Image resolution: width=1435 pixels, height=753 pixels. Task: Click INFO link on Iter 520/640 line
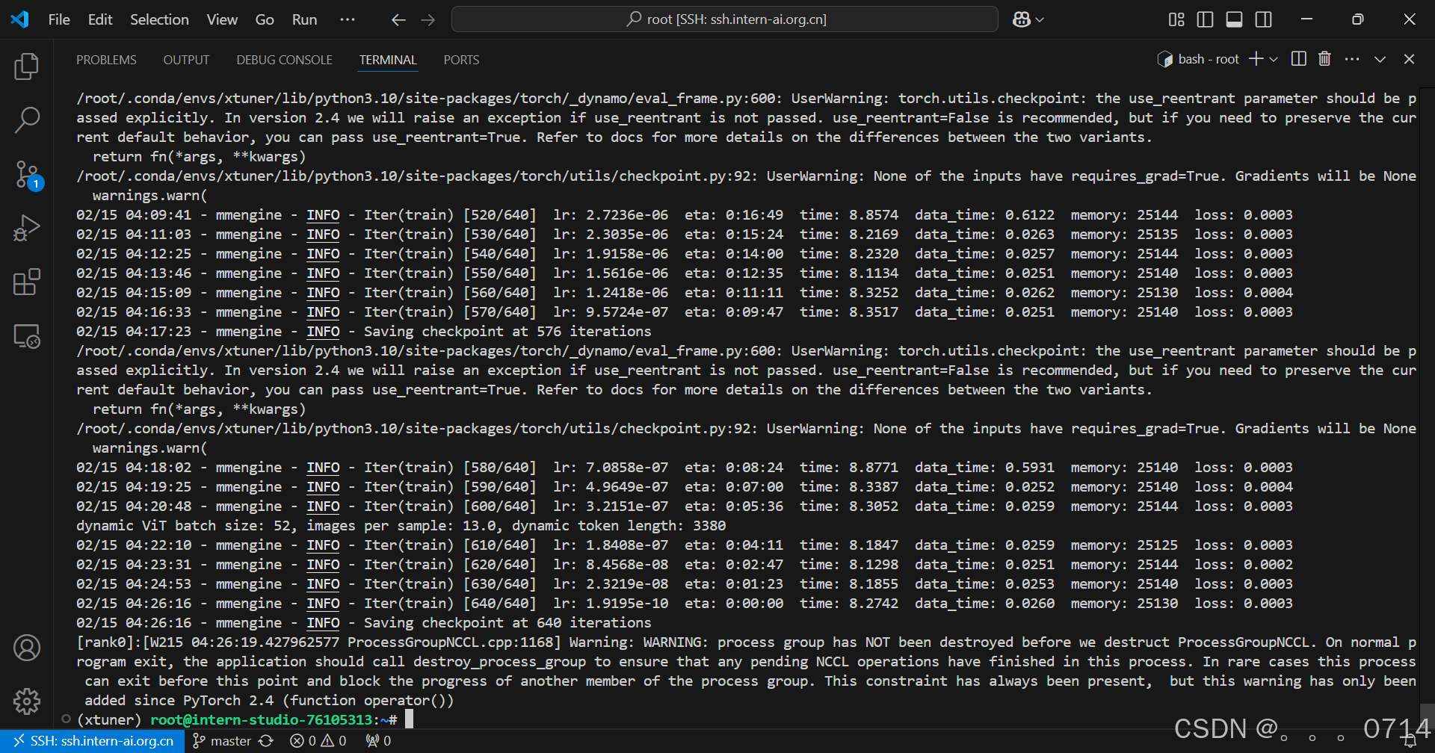323,215
